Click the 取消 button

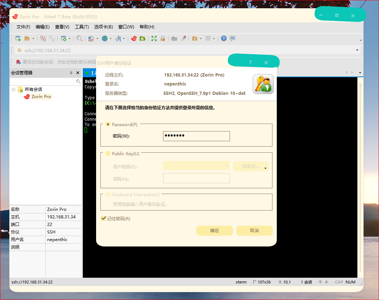coord(254,231)
